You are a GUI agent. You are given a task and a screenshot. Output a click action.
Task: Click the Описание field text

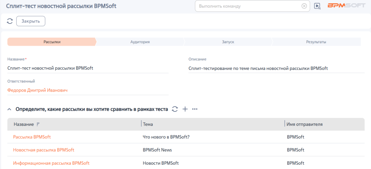[x=258, y=68]
